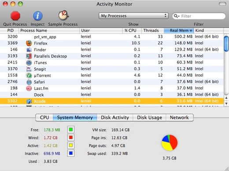Select the Firefox process name
Screen dimensions: 229x171
(41, 43)
